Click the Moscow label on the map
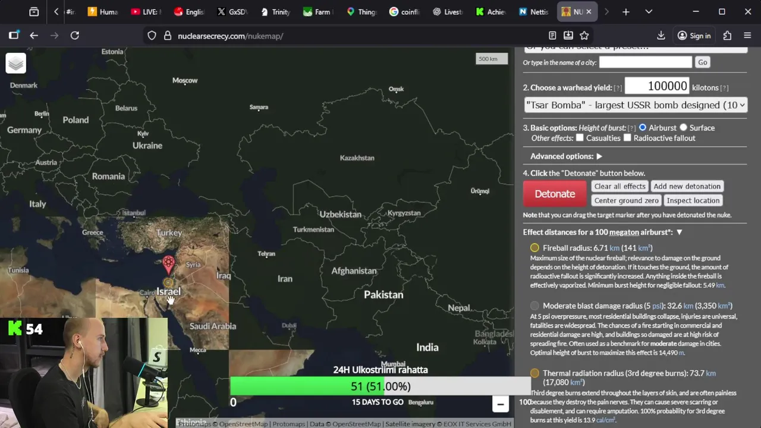The width and height of the screenshot is (761, 428). click(x=185, y=80)
